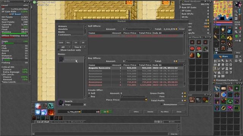Click the XP Boost button in Skills

pyautogui.click(x=15, y=14)
